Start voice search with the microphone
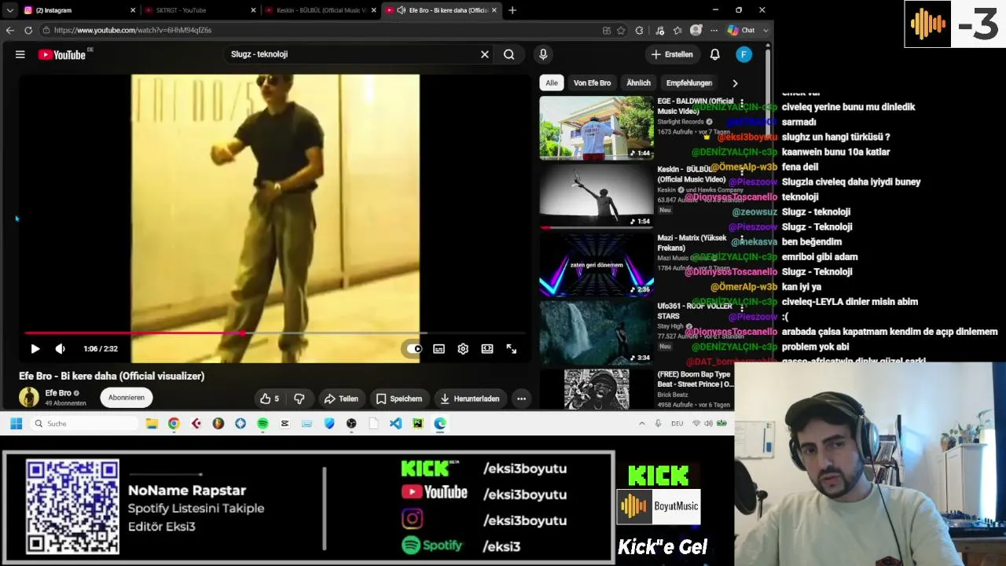Image resolution: width=1006 pixels, height=566 pixels. [543, 54]
